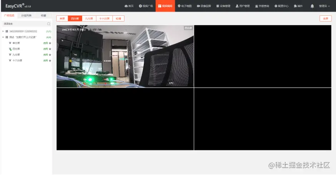Select the top-right empty black video pane
This screenshot has width=336, height=175.
coord(263,56)
